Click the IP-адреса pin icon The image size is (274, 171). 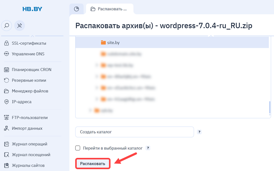[x=6, y=102]
